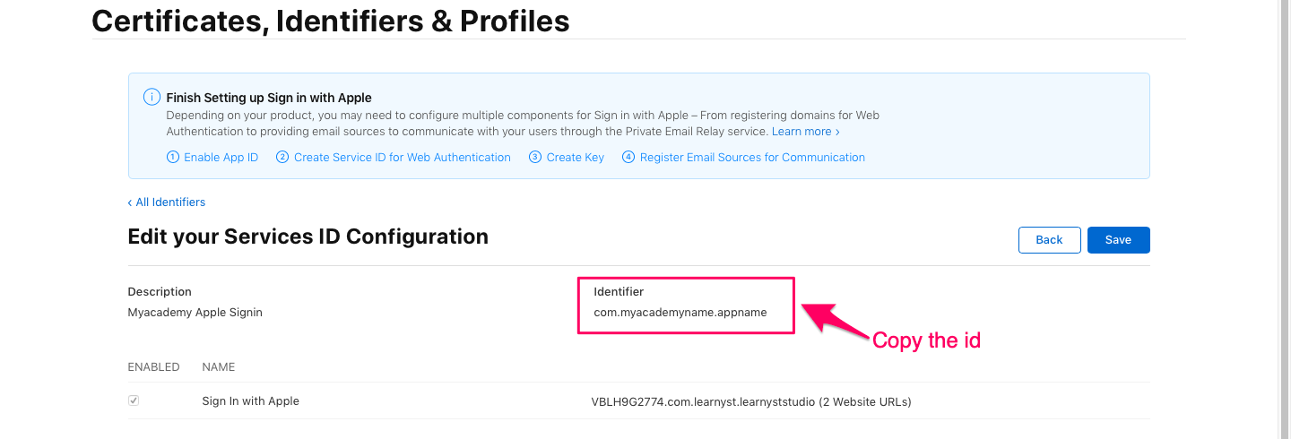The width and height of the screenshot is (1291, 439).
Task: Click the Myacademy Apple Signin description
Action: (x=195, y=313)
